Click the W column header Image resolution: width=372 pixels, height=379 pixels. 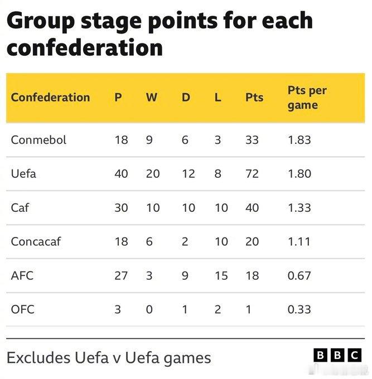152,98
